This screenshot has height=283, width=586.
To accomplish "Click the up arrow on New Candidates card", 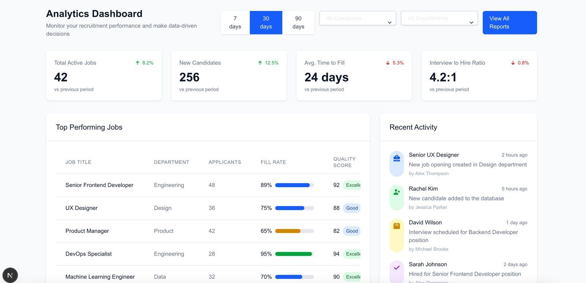I will coord(260,63).
